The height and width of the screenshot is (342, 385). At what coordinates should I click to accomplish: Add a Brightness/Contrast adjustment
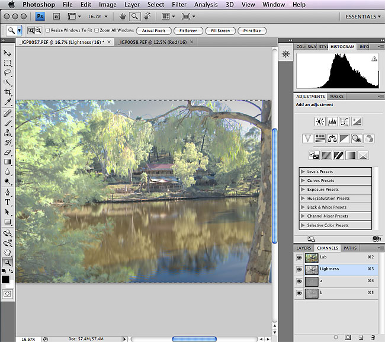click(x=320, y=122)
